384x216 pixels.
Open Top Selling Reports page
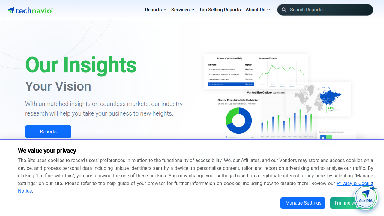tap(220, 10)
